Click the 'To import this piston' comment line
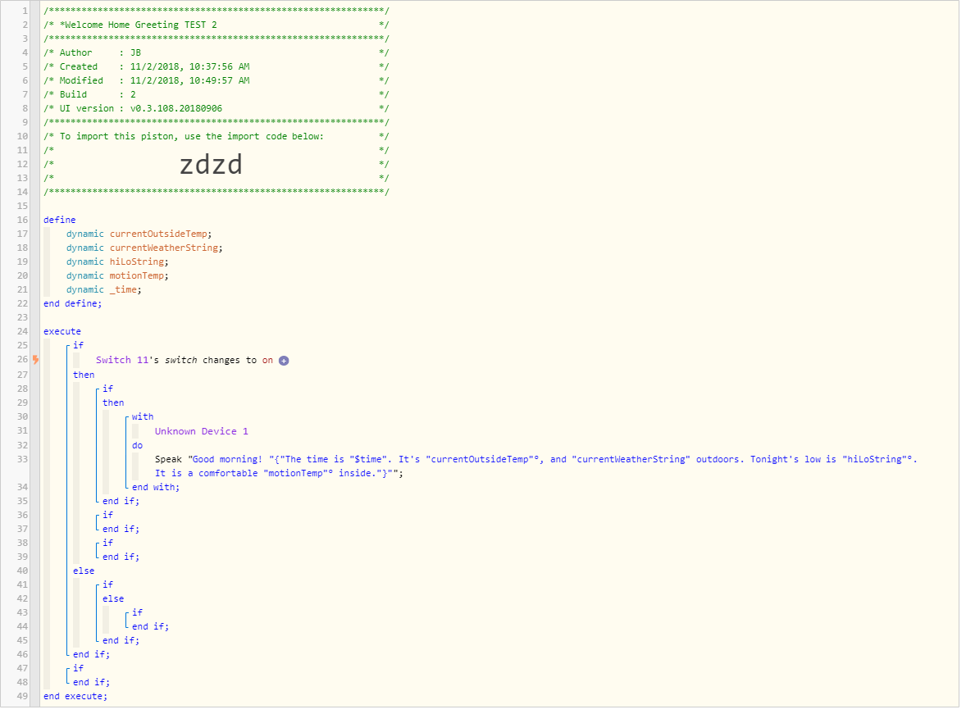Image resolution: width=966 pixels, height=714 pixels. (x=216, y=138)
